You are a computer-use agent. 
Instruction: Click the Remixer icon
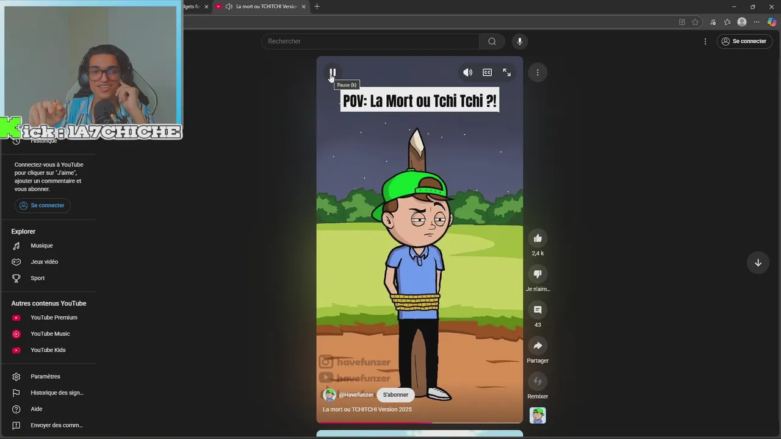pyautogui.click(x=538, y=382)
